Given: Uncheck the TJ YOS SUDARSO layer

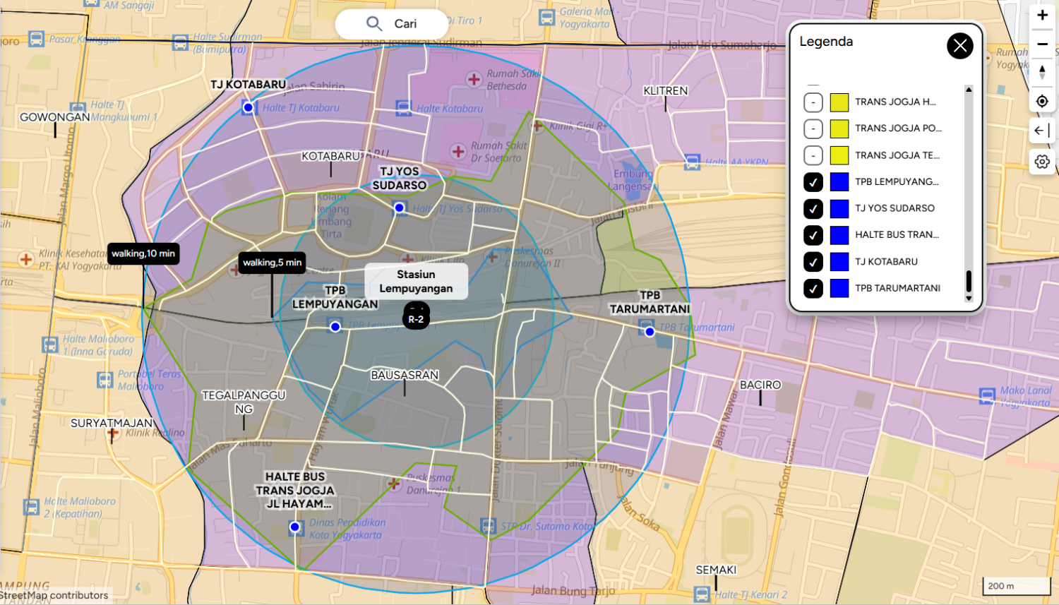Looking at the screenshot, I should pos(813,209).
